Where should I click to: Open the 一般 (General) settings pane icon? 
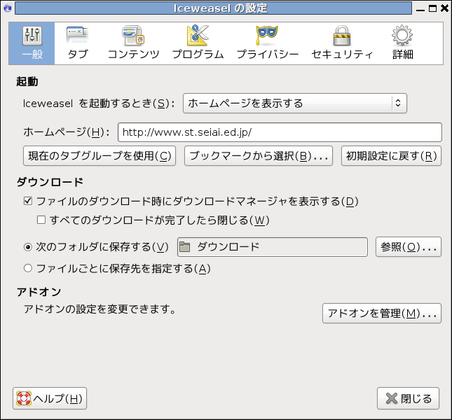click(32, 43)
